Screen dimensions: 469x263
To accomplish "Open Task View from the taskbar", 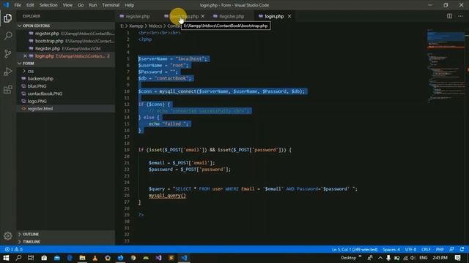I will pyautogui.click(x=31, y=258).
